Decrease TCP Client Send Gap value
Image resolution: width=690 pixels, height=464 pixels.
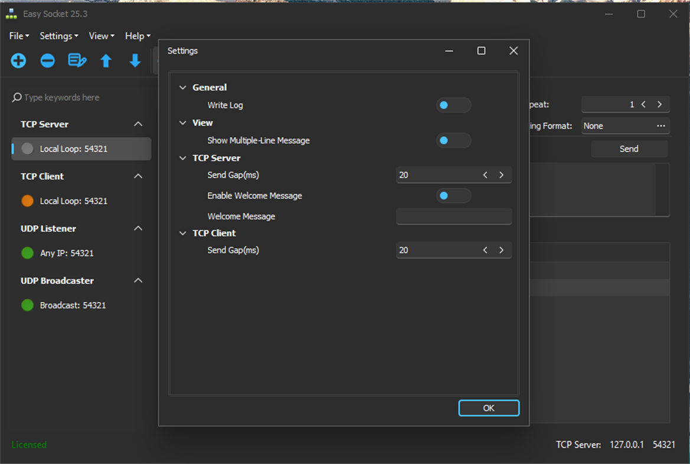485,250
